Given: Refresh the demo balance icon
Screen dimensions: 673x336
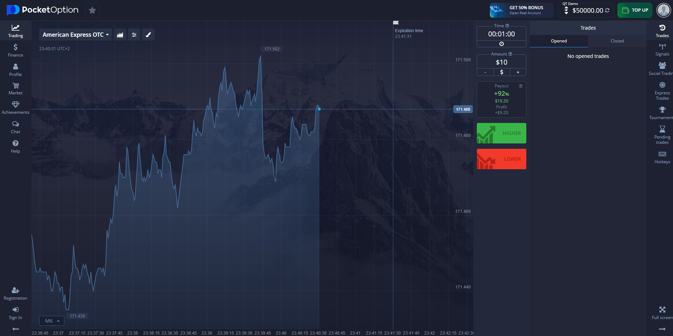Looking at the screenshot, I should [607, 10].
